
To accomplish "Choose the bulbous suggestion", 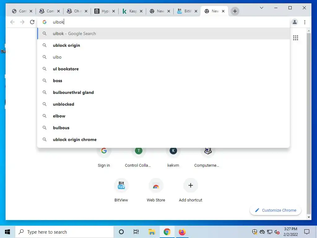I will click(x=163, y=128).
